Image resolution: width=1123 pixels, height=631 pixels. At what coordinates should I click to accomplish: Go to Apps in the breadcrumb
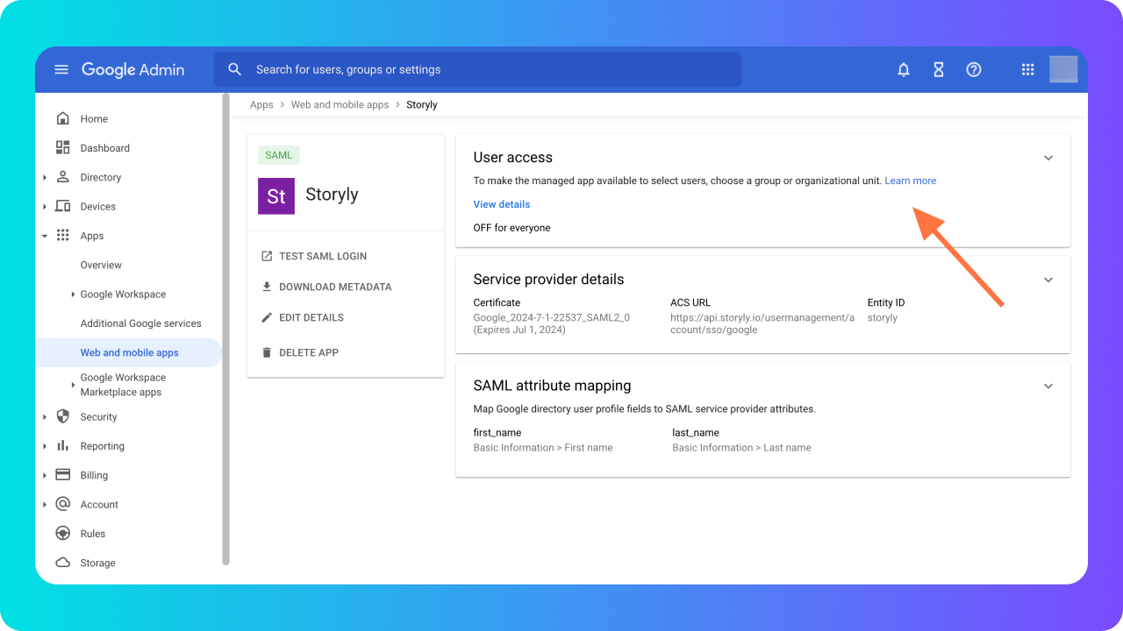pyautogui.click(x=261, y=104)
